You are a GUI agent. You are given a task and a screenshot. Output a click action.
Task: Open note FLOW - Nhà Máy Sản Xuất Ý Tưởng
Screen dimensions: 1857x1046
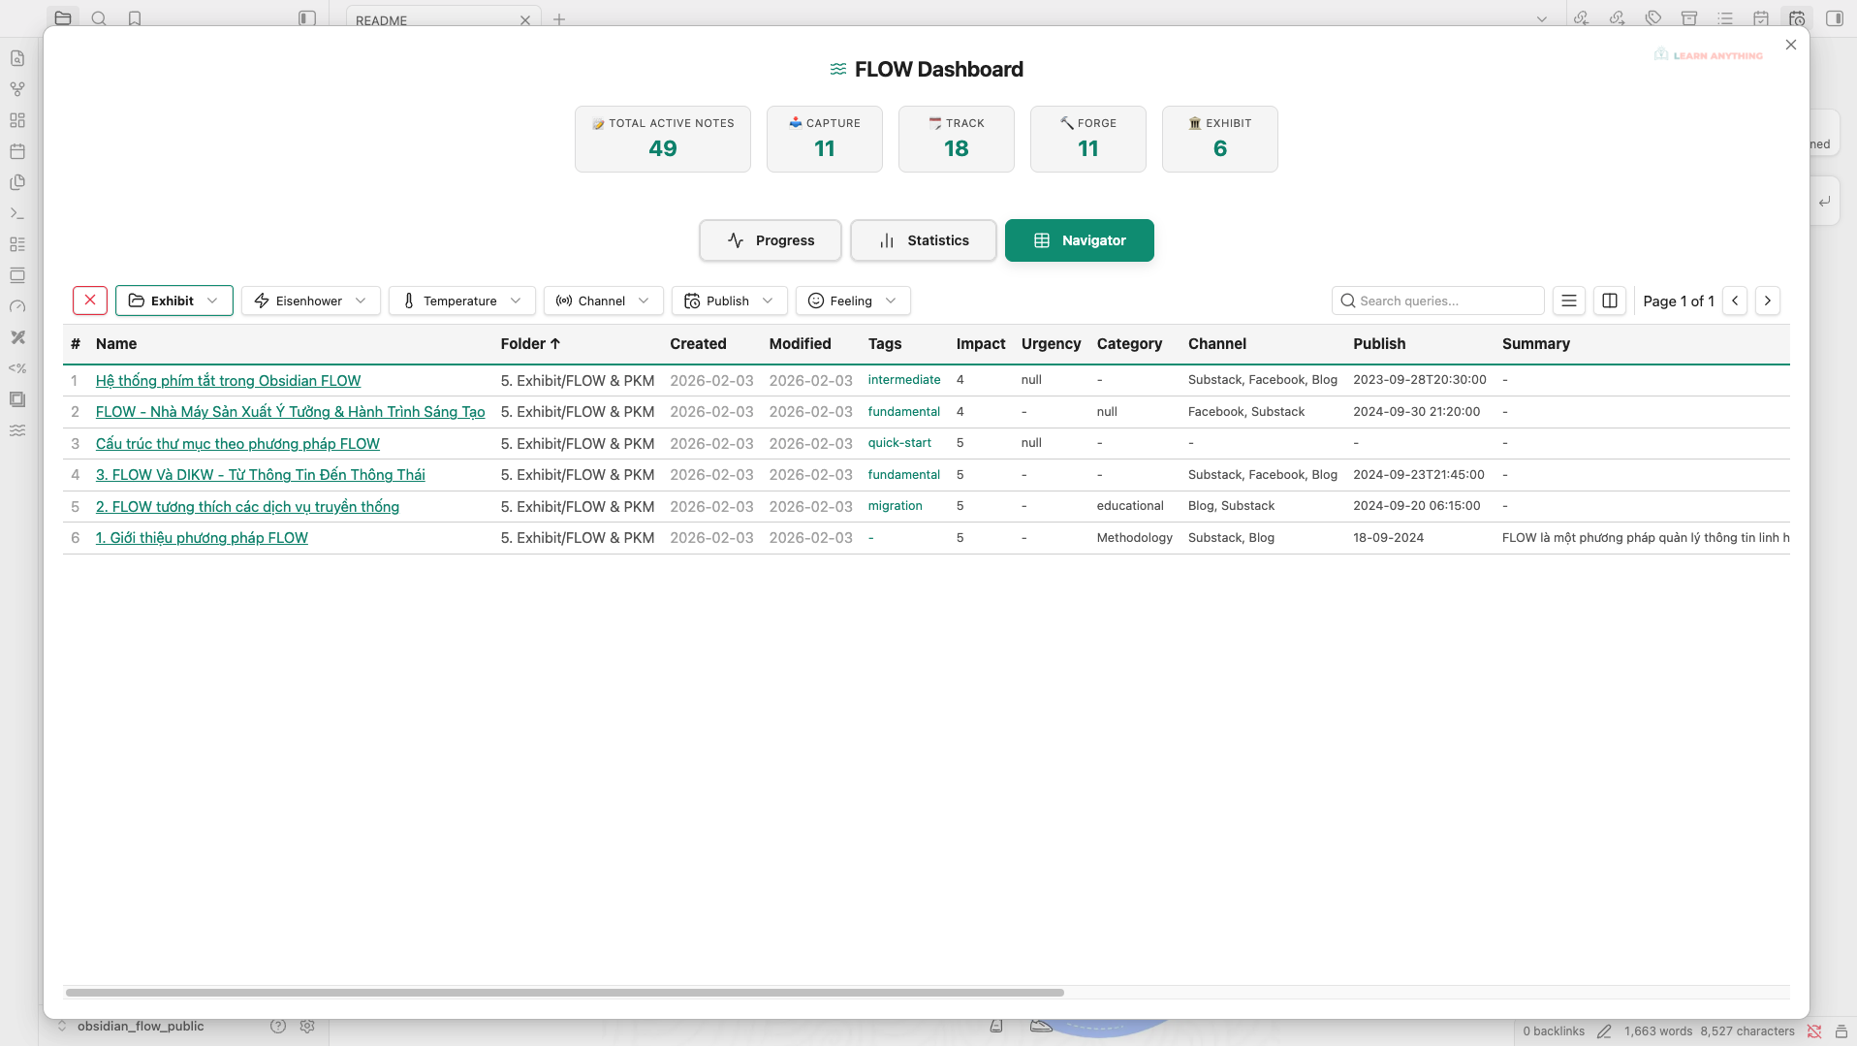pos(290,412)
